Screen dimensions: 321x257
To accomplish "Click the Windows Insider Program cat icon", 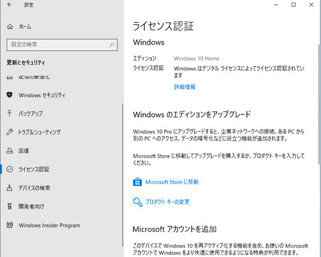I will click(x=9, y=225).
